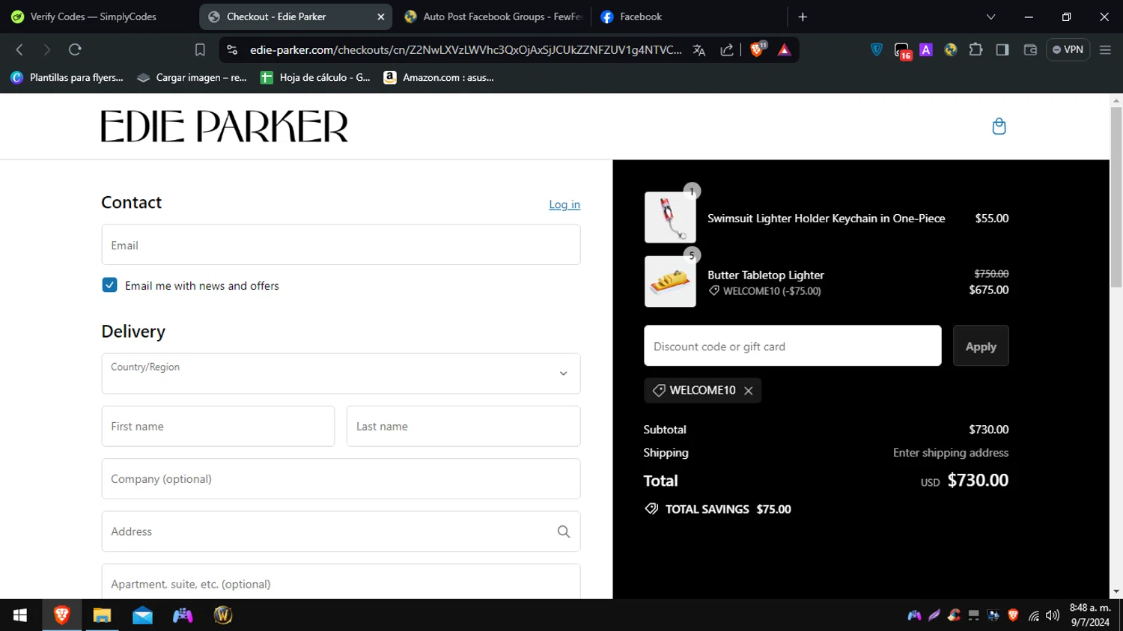Click the page vertical scrollbar thumb
The width and height of the screenshot is (1123, 631).
click(1116, 197)
